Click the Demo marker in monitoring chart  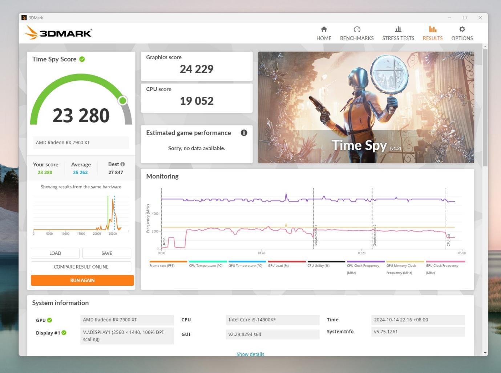click(164, 242)
